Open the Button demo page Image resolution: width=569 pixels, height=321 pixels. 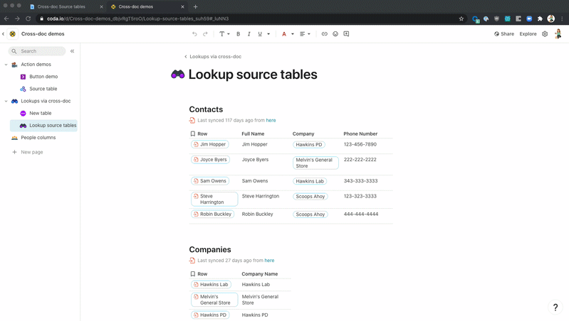click(x=43, y=77)
